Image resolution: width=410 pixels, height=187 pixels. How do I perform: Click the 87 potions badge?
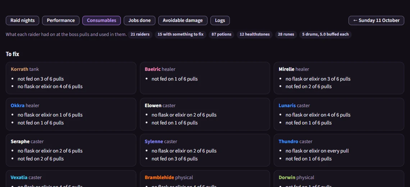pyautogui.click(x=222, y=34)
